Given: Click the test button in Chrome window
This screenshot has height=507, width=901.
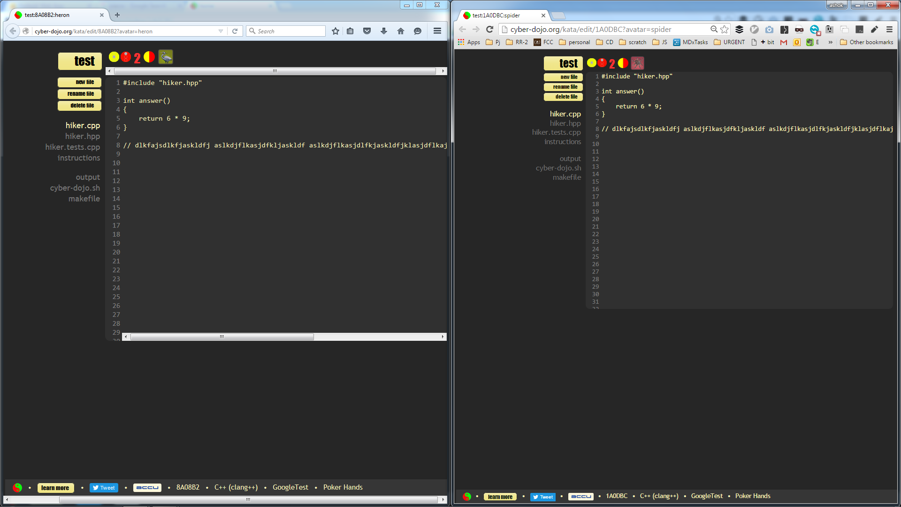Looking at the screenshot, I should [563, 63].
